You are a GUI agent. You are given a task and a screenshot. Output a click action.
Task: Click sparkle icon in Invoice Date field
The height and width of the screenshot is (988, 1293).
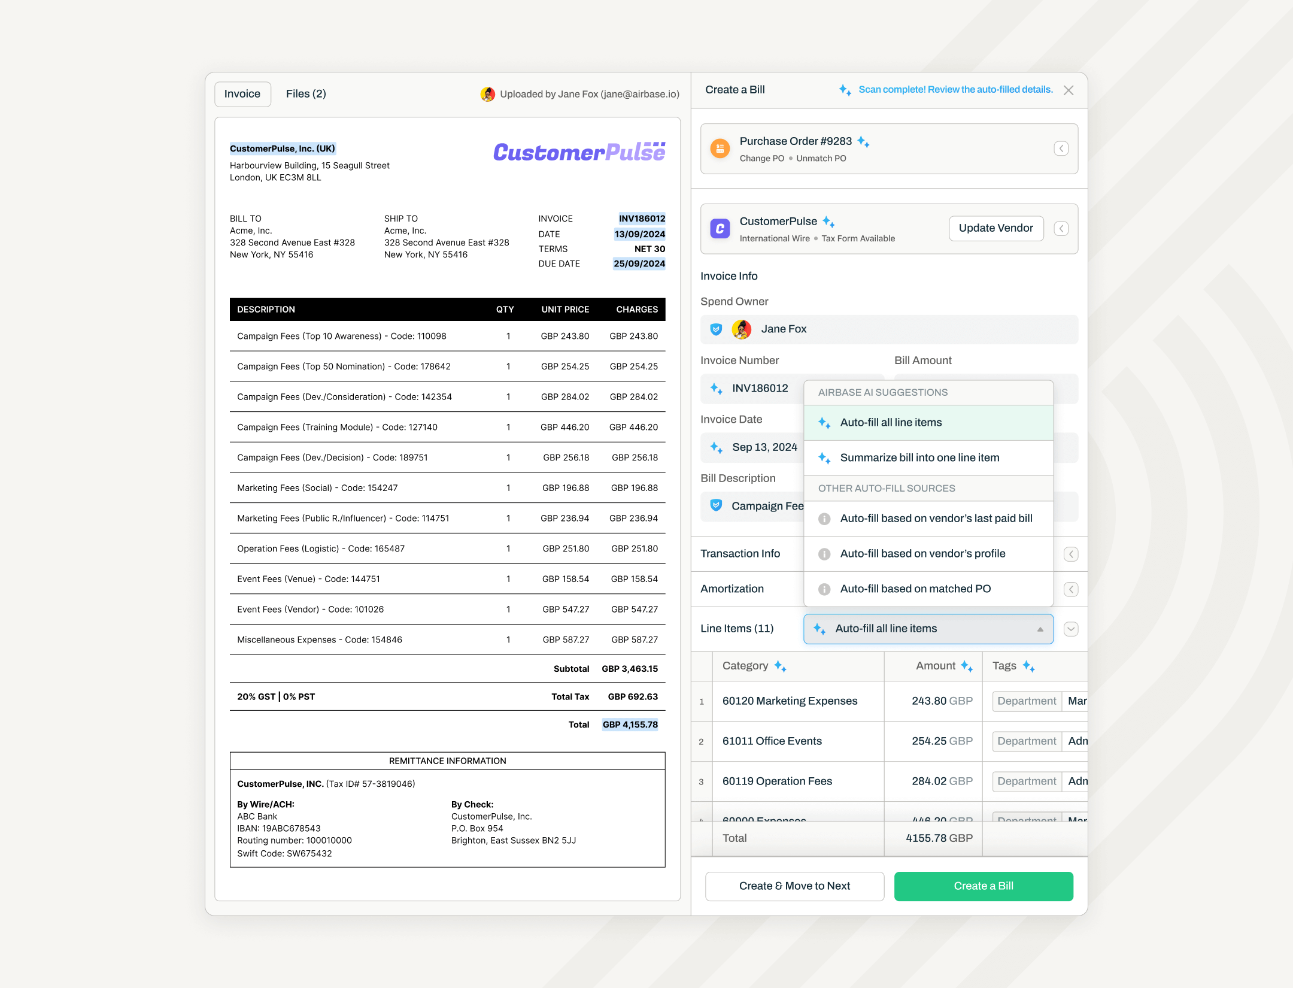pyautogui.click(x=717, y=447)
